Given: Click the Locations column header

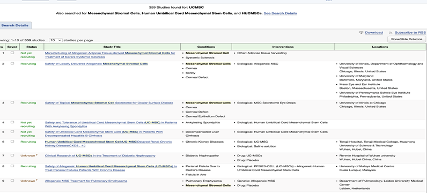Looking at the screenshot, I should 380,47.
